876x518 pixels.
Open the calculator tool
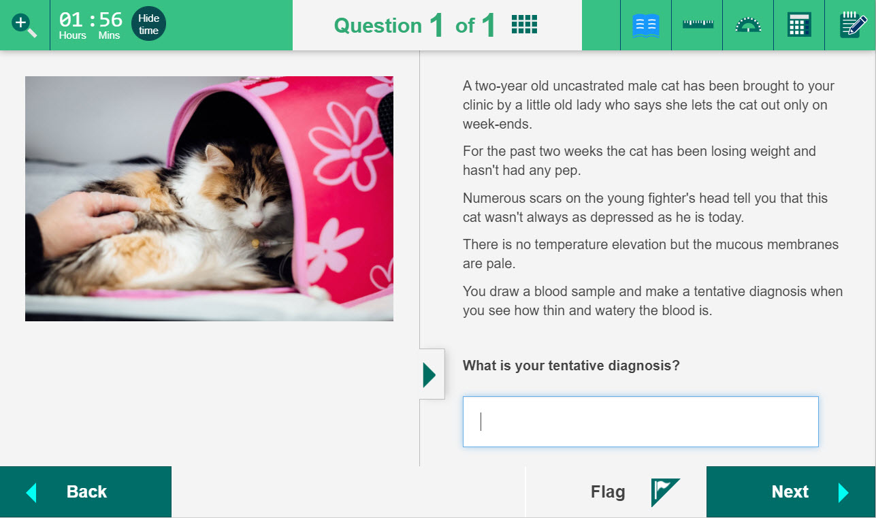[799, 25]
